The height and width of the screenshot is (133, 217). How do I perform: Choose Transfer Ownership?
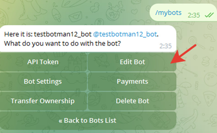tap(43, 101)
